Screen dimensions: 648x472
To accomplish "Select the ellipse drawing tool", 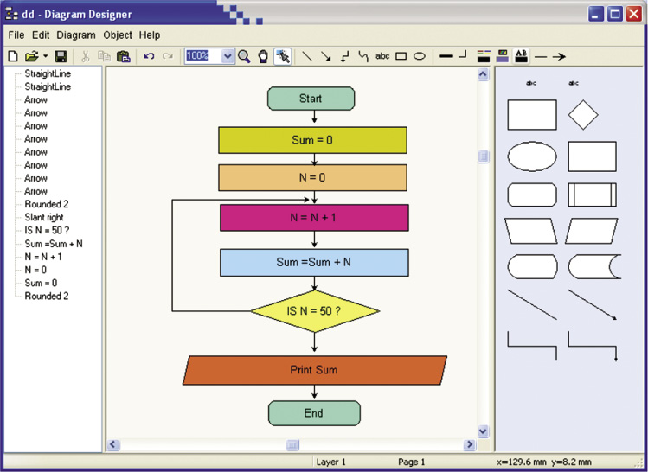I will click(419, 56).
